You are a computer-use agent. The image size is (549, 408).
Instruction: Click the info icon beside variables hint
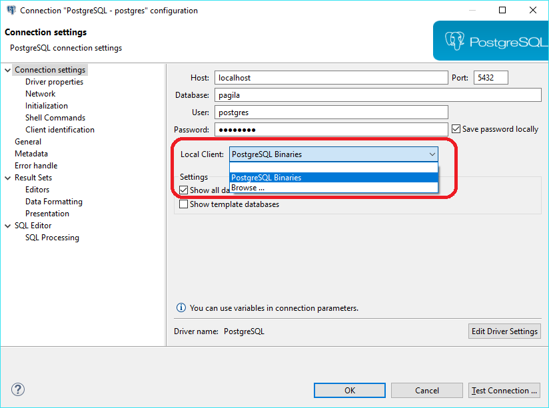click(181, 308)
